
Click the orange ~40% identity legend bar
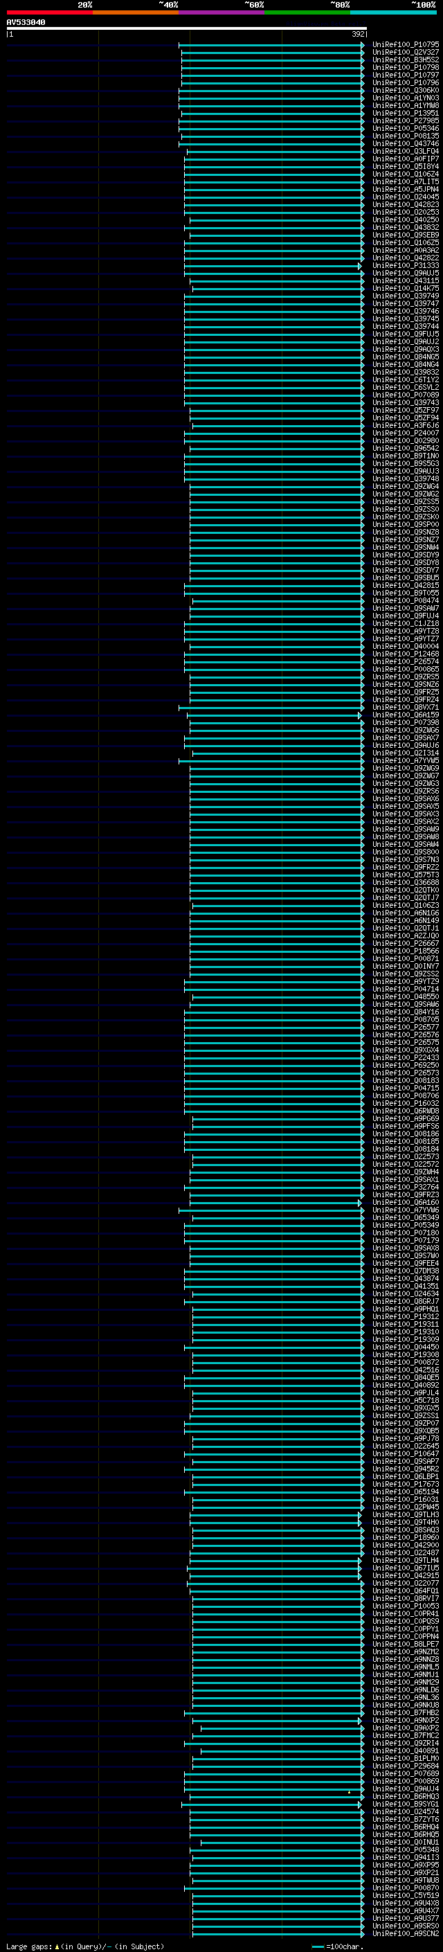tap(136, 12)
